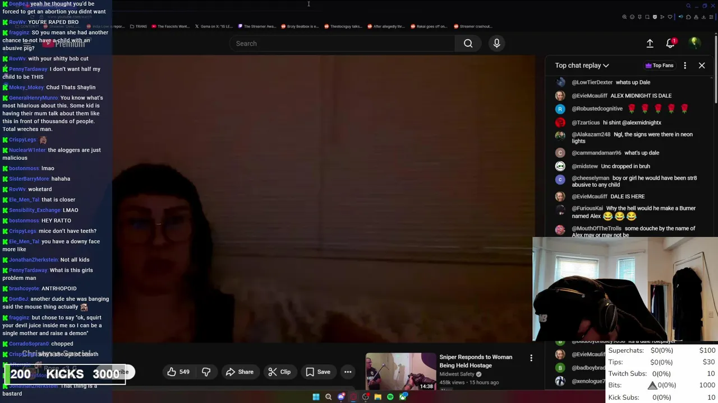Viewport: 718px width, 403px height.
Task: Click GeneralHenryMunro in overlay chat
Action: click(x=33, y=98)
